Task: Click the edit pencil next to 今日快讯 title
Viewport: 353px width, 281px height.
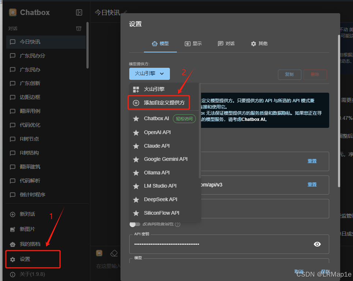Action: (125, 12)
